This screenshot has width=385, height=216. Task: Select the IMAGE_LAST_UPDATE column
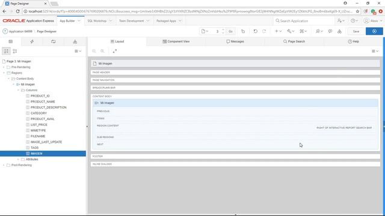coord(46,142)
